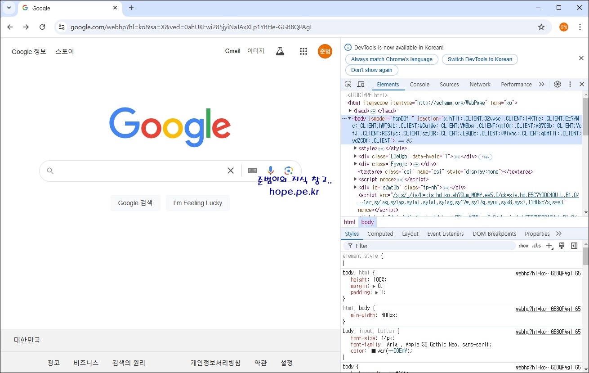The height and width of the screenshot is (373, 589).
Task: Bookmark this page with the star icon
Action: click(541, 27)
